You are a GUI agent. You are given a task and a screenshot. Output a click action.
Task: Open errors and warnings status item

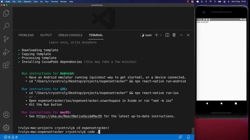[x=11, y=137]
